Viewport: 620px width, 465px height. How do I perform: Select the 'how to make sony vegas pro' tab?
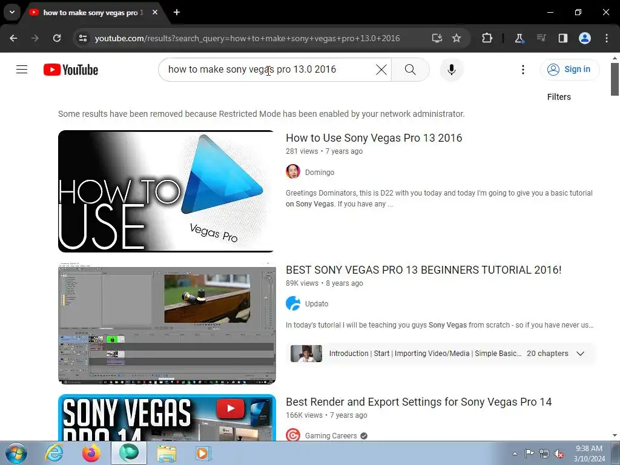(93, 13)
